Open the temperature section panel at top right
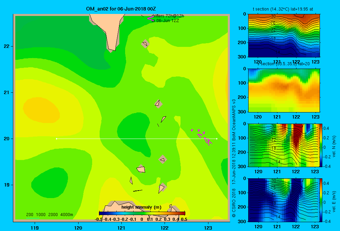This screenshot has width=340, height=231. 284,36
